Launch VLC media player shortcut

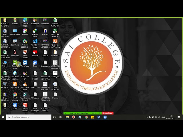click(25, 86)
